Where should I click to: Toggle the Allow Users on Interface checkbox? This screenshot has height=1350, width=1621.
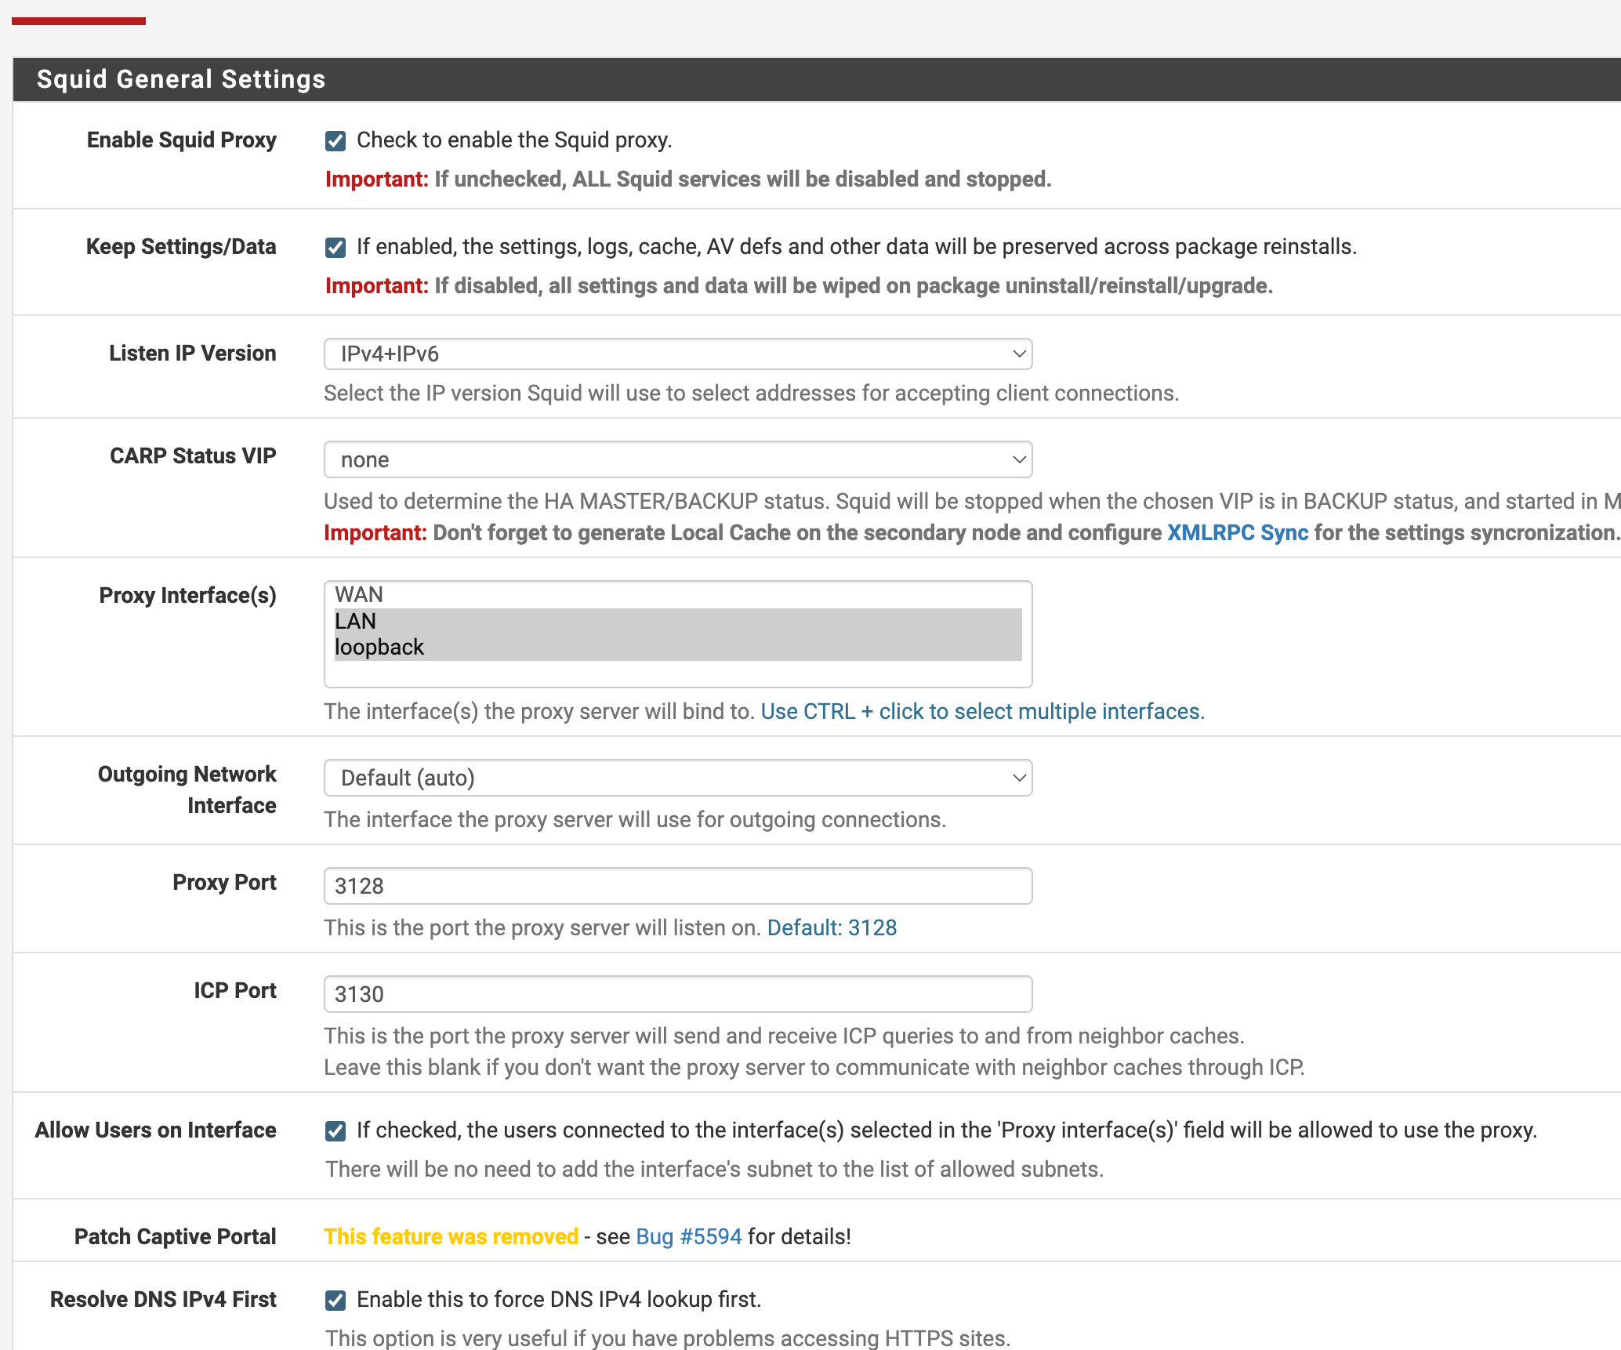[335, 1131]
